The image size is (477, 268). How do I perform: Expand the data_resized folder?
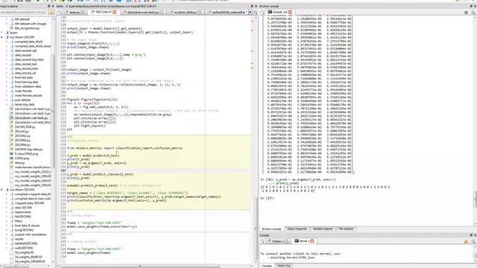(7, 55)
